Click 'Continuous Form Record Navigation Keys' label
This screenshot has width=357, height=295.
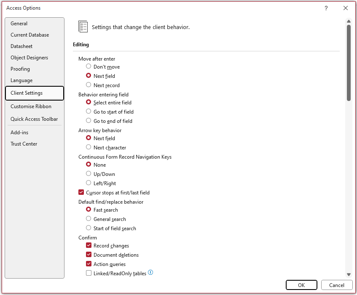click(x=125, y=157)
